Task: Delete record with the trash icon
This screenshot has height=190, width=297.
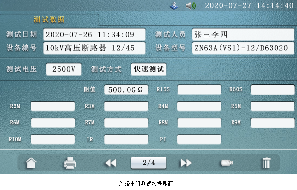Action: [267, 163]
